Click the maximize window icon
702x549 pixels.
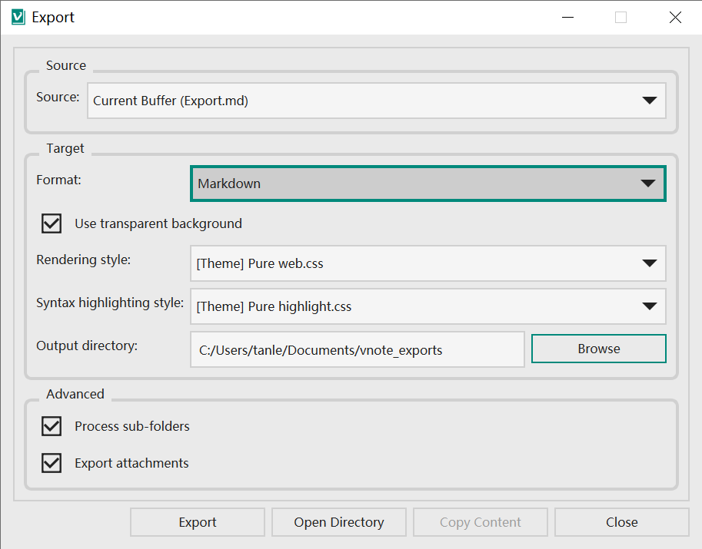click(621, 18)
